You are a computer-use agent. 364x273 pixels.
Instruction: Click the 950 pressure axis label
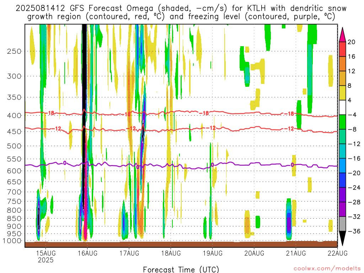14,234
